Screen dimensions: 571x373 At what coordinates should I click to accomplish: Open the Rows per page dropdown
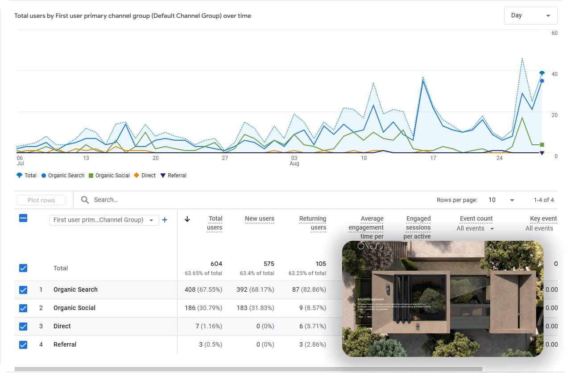501,200
